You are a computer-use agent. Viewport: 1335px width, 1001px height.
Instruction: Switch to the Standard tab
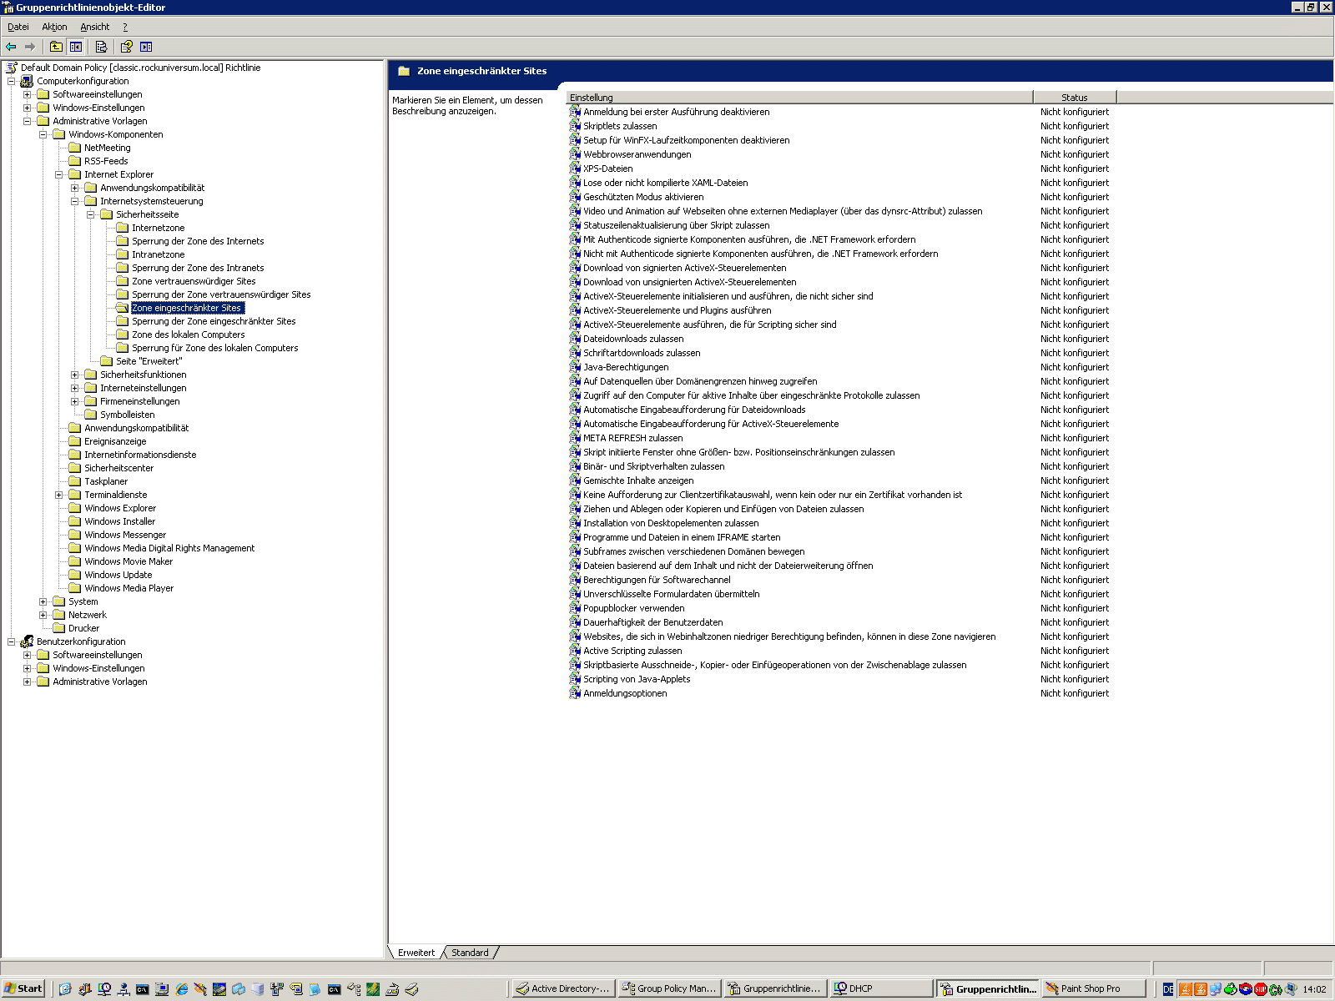470,953
